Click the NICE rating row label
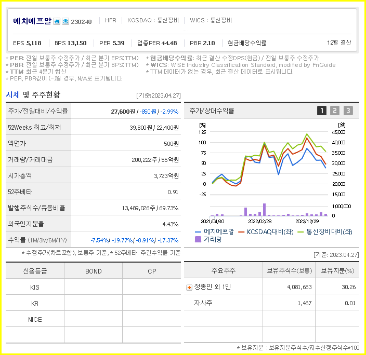 [35, 320]
